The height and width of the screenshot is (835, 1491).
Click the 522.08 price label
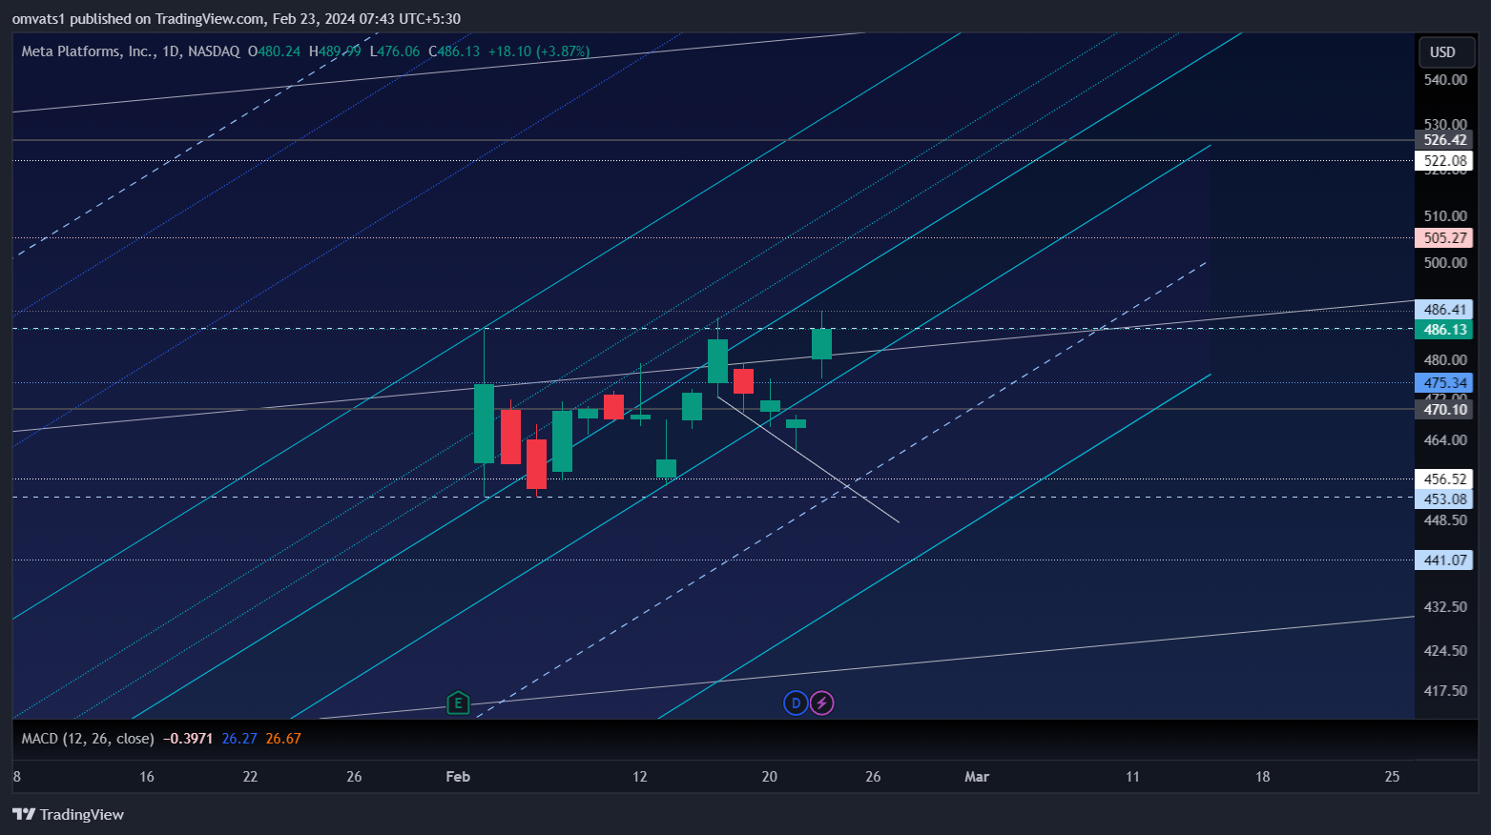[x=1444, y=161]
